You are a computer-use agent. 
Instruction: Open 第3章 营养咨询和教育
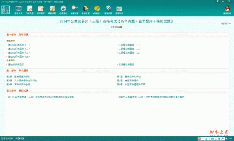click(18, 85)
